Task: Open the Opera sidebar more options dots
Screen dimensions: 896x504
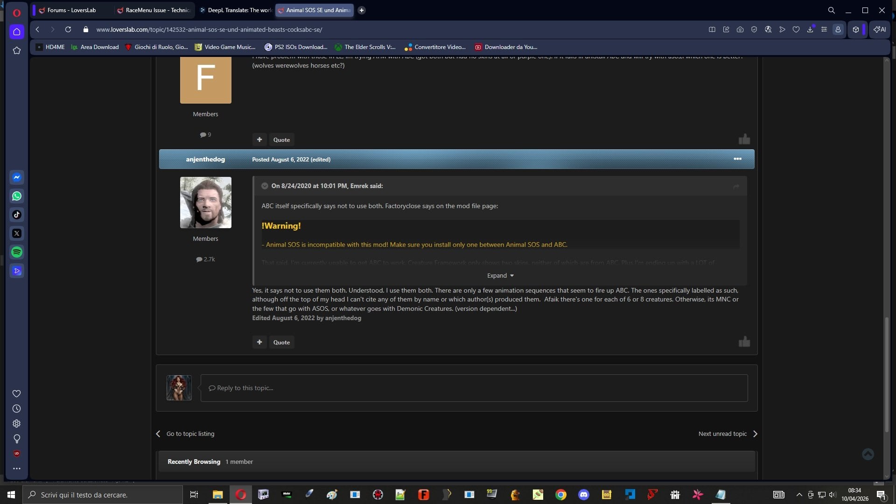Action: pyautogui.click(x=17, y=469)
